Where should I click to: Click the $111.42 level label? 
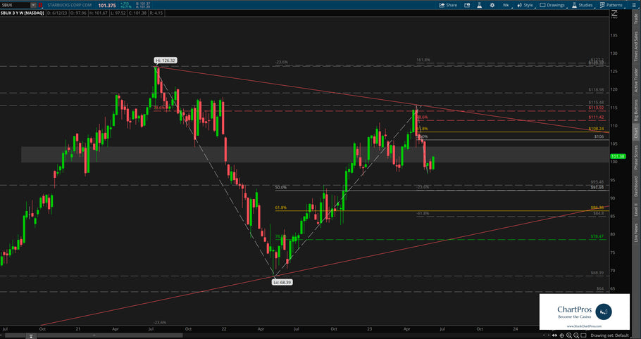(597, 117)
